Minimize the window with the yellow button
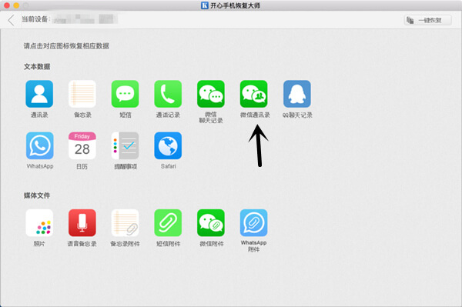 pos(16,5)
